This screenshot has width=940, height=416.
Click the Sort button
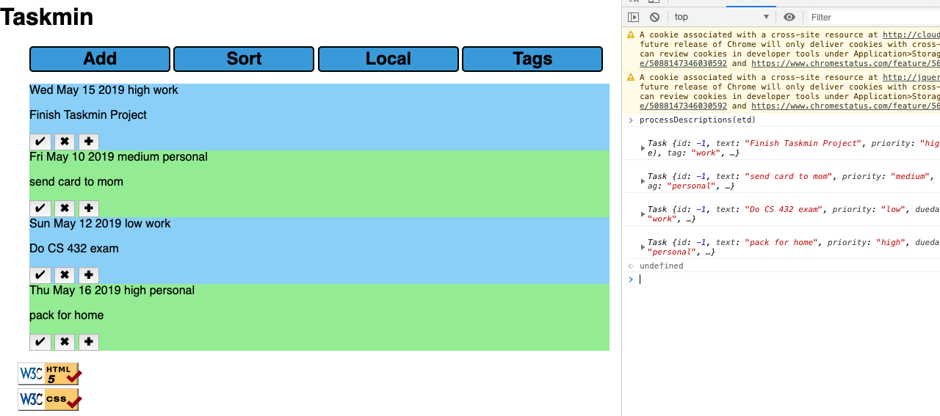click(244, 59)
